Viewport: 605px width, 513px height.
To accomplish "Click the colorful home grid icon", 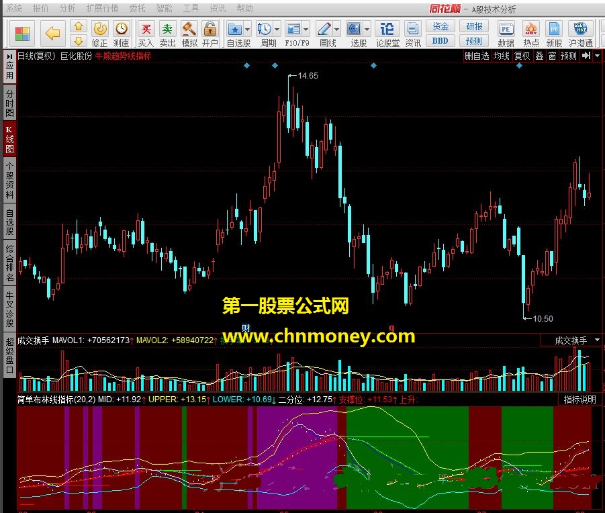I will point(22,34).
